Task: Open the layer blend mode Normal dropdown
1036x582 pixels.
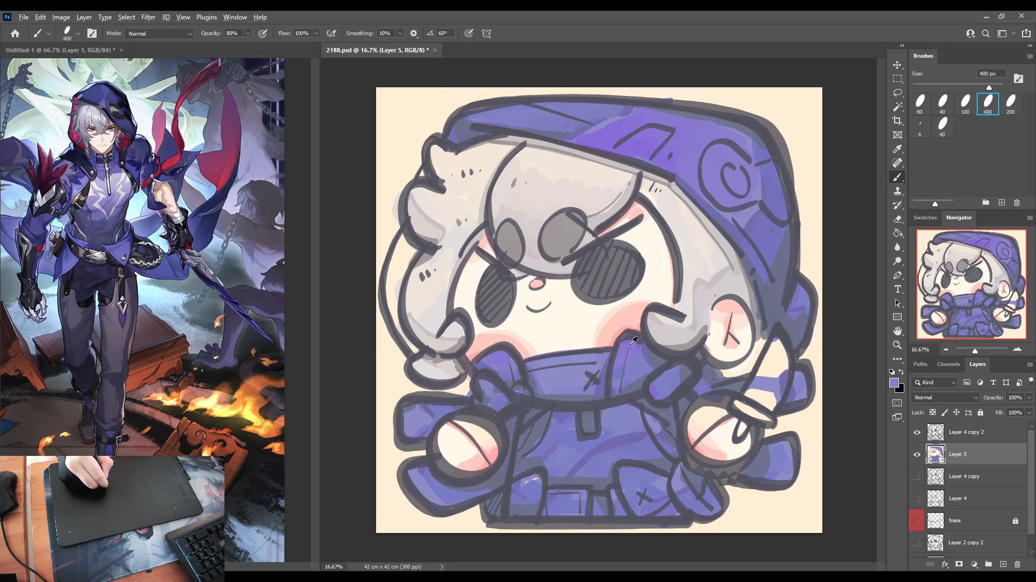Action: pyautogui.click(x=945, y=398)
